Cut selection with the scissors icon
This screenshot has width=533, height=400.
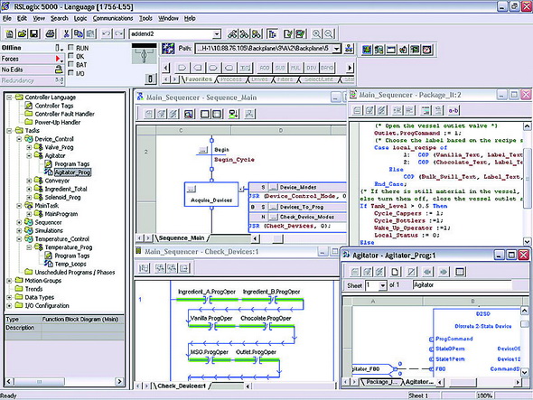pos(67,33)
